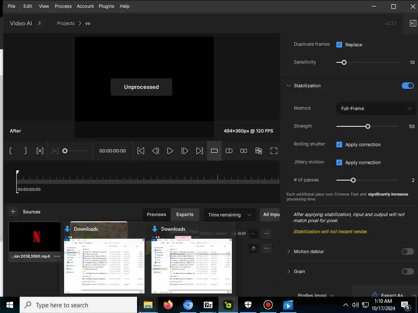Play the video preview
This screenshot has width=418, height=313.
coord(170,151)
